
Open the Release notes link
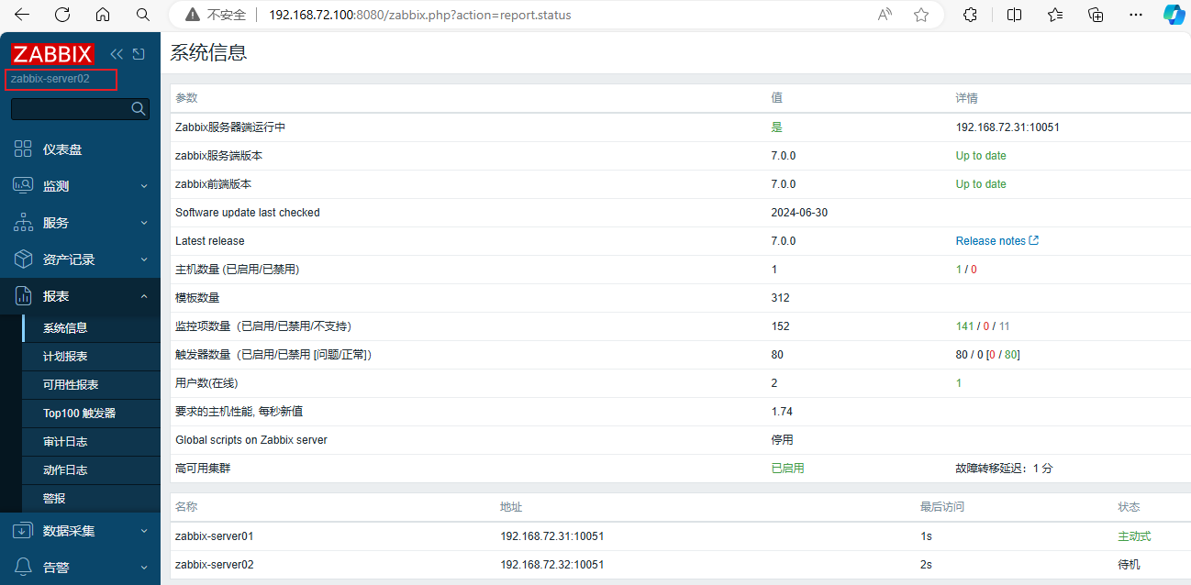pyautogui.click(x=991, y=240)
